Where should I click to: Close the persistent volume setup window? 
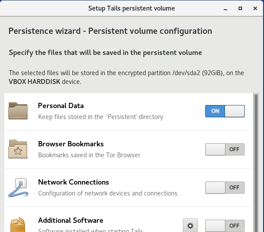(255, 8)
